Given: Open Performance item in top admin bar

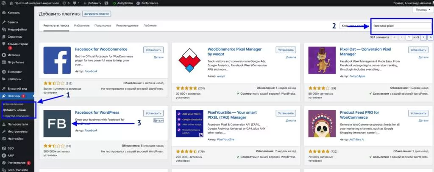Looking at the screenshot, I should point(147,3).
